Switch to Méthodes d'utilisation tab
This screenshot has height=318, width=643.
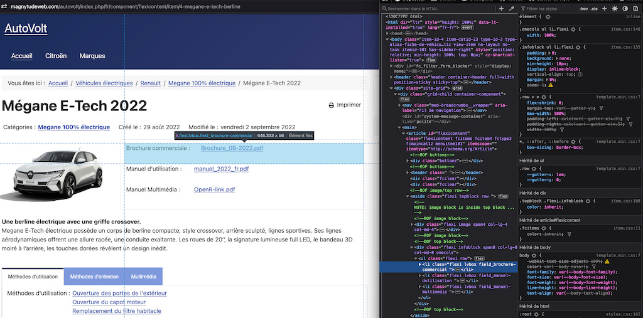[33, 277]
